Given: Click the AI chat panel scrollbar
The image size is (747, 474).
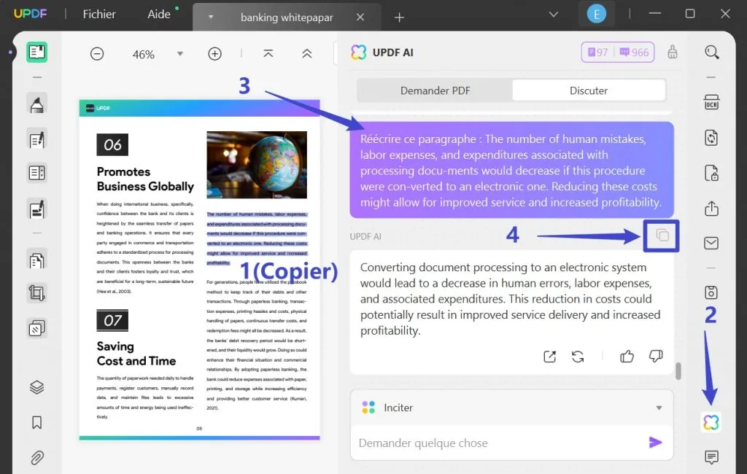Looking at the screenshot, I should point(678,371).
